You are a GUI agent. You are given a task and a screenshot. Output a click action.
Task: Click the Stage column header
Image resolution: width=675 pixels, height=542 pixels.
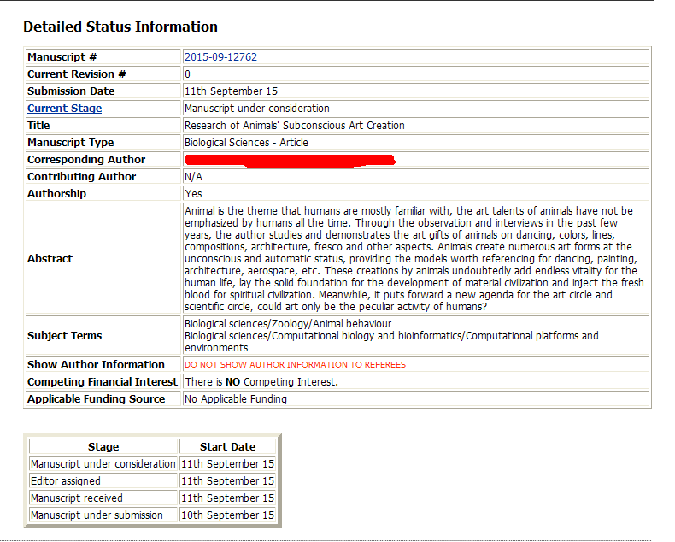point(103,447)
